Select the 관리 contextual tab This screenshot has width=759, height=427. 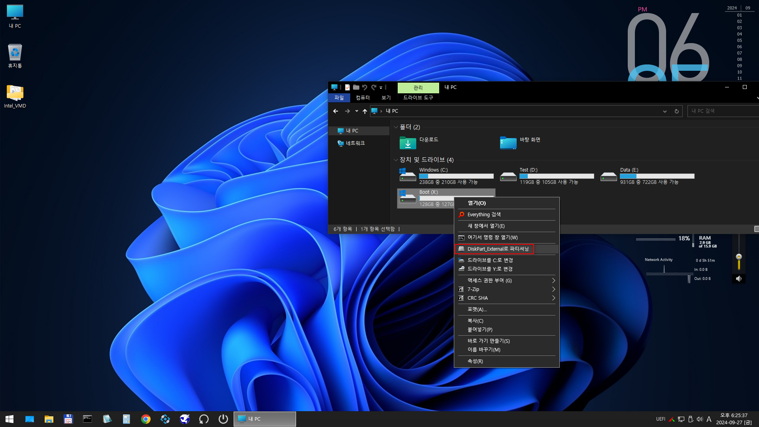418,88
